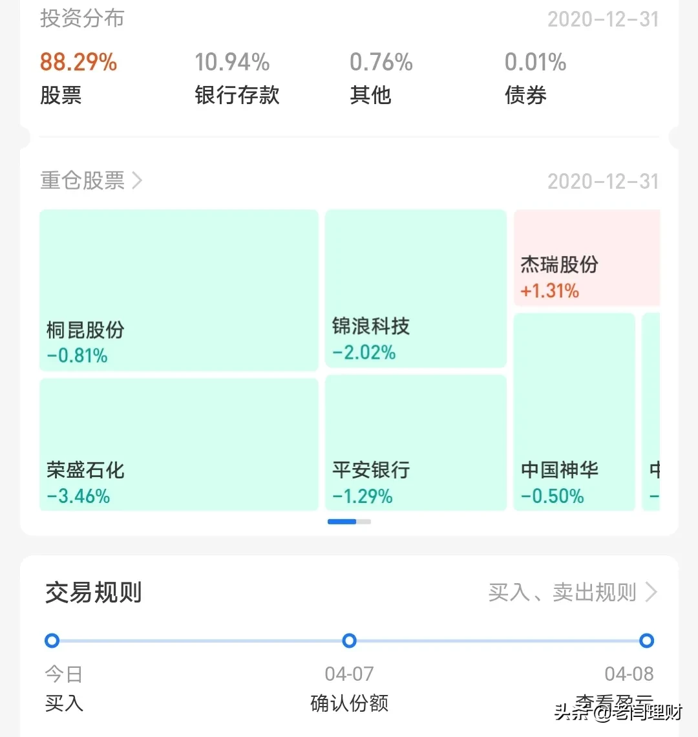Tap the 04-07 确认份额 timeline dot
Image resolution: width=698 pixels, height=737 pixels.
349,641
